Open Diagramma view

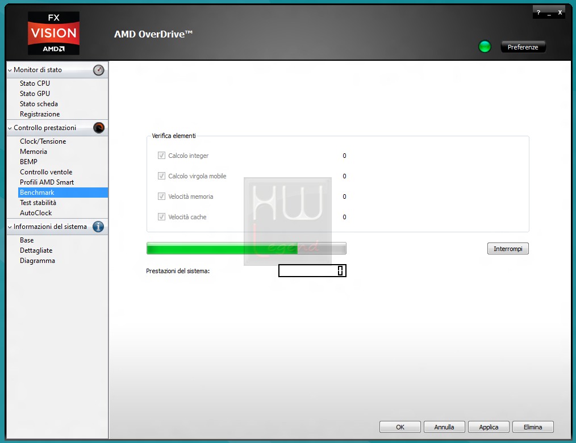(37, 261)
